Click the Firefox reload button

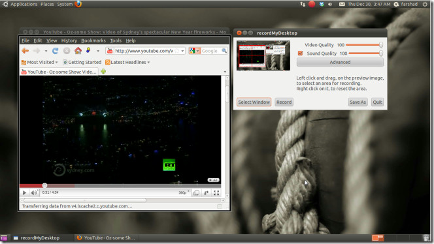56,51
